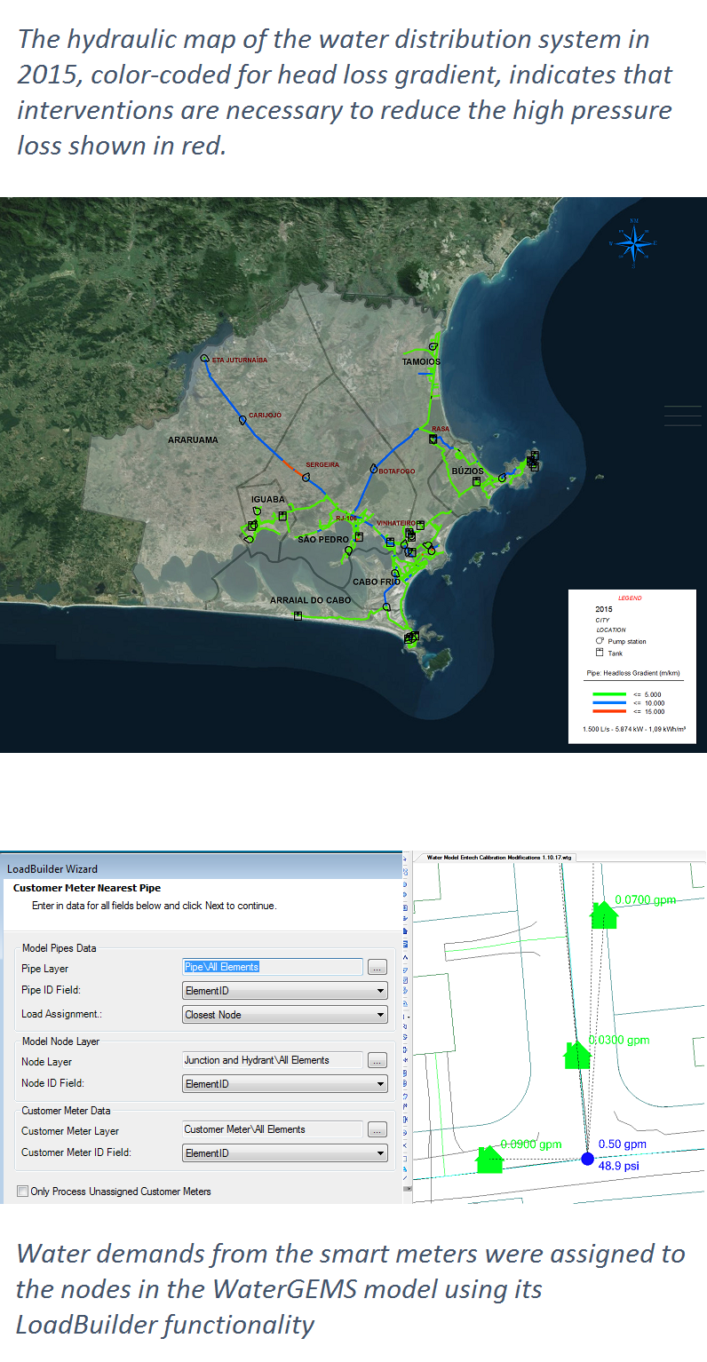Click the 0.0900 gpm customer meter house icon
The image size is (707, 1362).
489,1158
